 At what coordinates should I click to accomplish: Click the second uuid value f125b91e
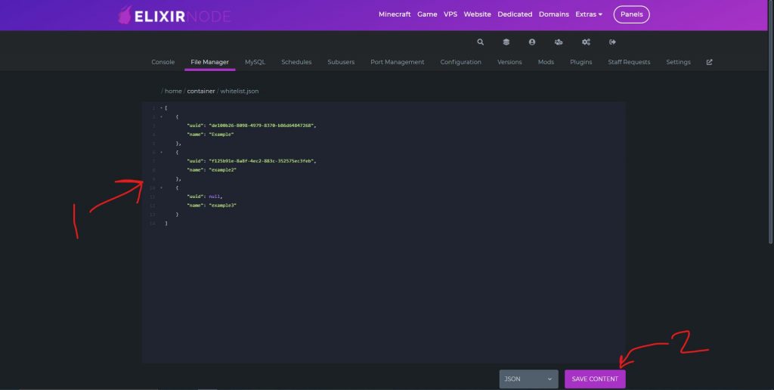(x=261, y=161)
